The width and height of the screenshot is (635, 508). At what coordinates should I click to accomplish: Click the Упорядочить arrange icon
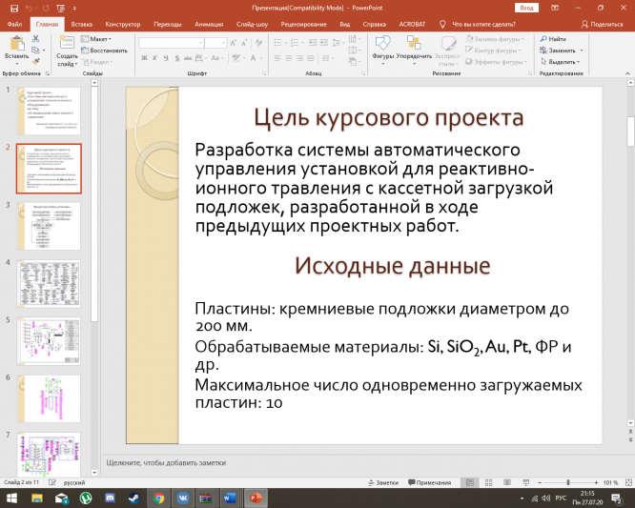tap(414, 45)
